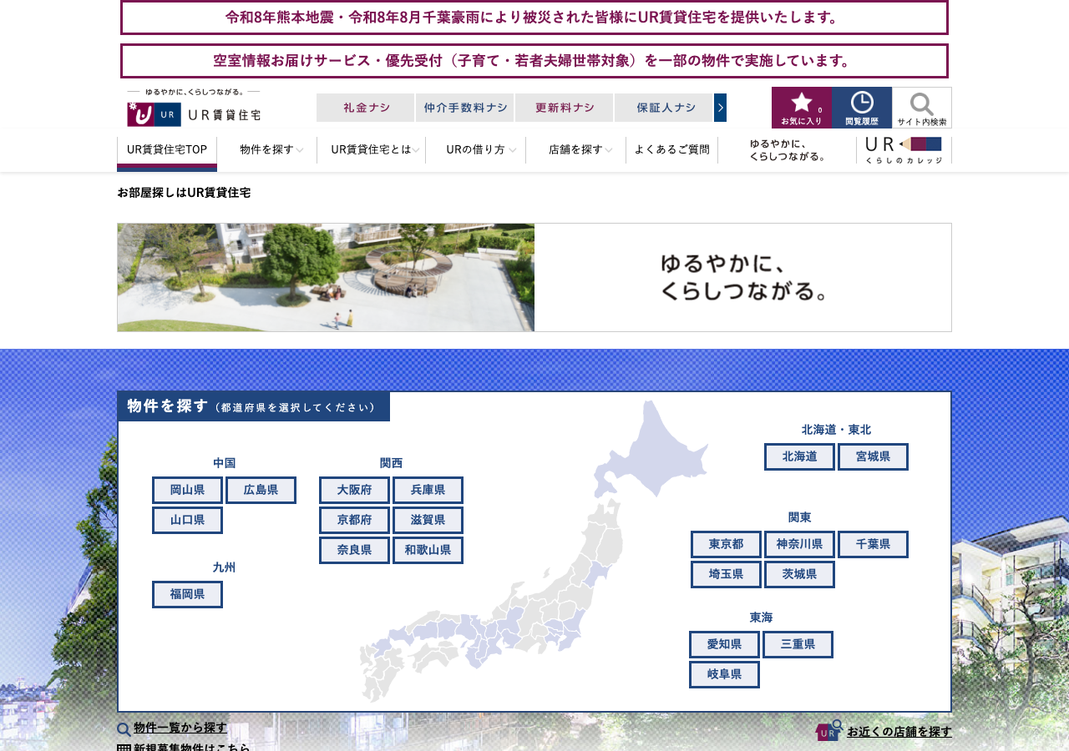Select the 三重県 button
This screenshot has width=1069, height=751.
tap(798, 645)
